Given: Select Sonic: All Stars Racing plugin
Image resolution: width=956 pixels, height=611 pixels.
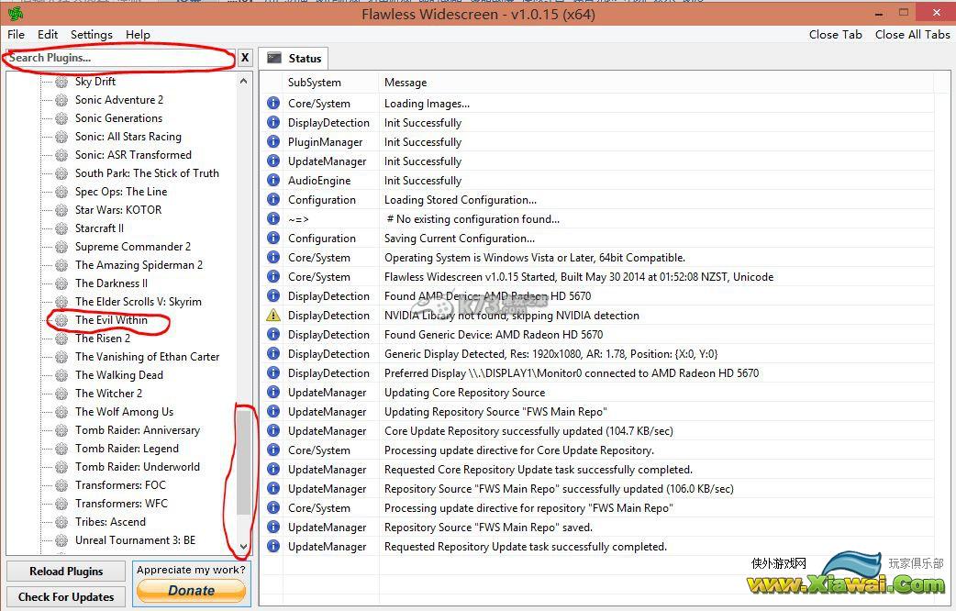Looking at the screenshot, I should tap(128, 137).
